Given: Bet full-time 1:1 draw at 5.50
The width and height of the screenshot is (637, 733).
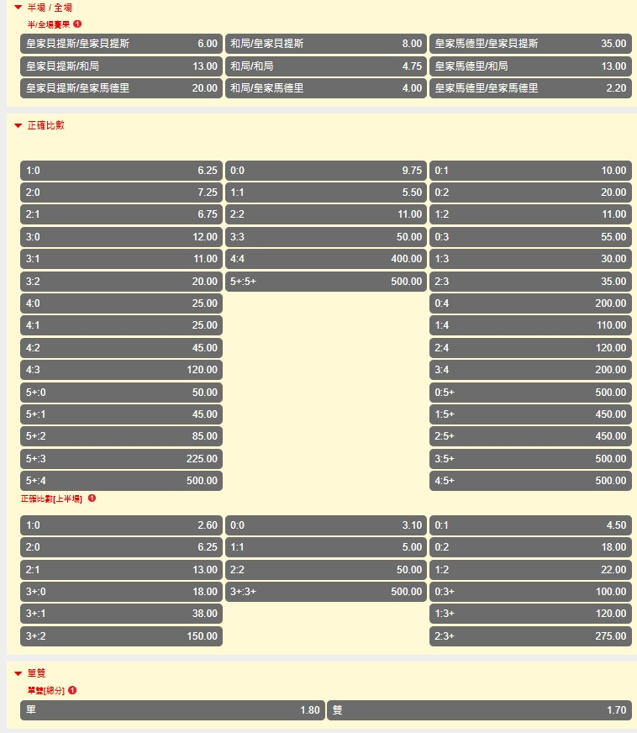Looking at the screenshot, I should click(x=326, y=192).
